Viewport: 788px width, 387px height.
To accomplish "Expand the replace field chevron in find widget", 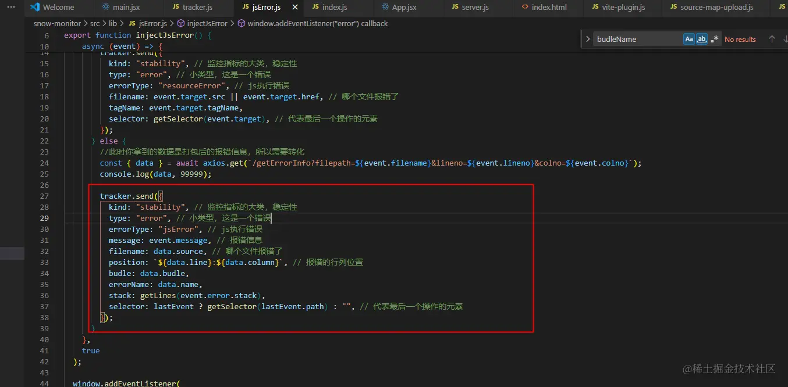I will (588, 39).
